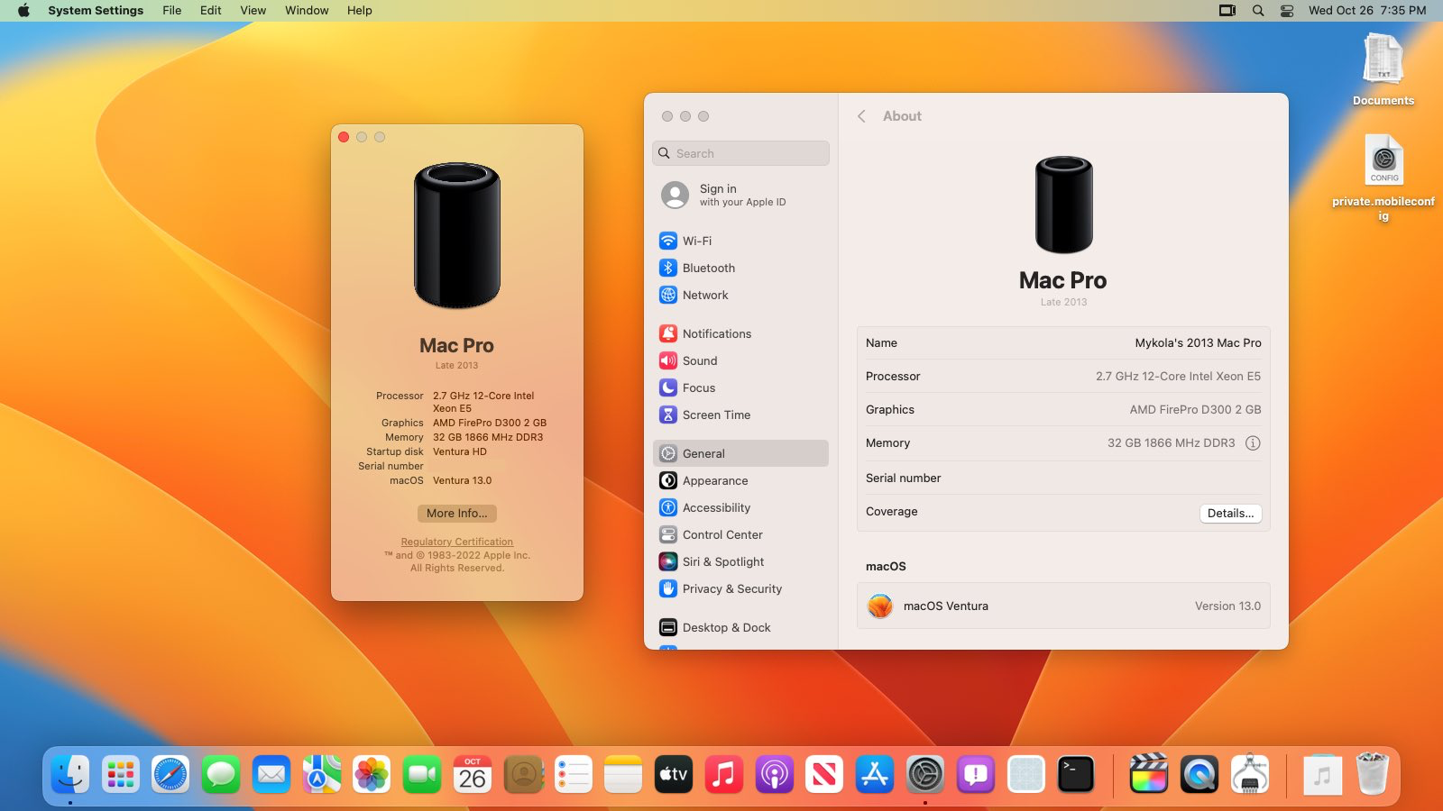Open Control Center from the menu bar
This screenshot has width=1443, height=811.
tap(1287, 11)
